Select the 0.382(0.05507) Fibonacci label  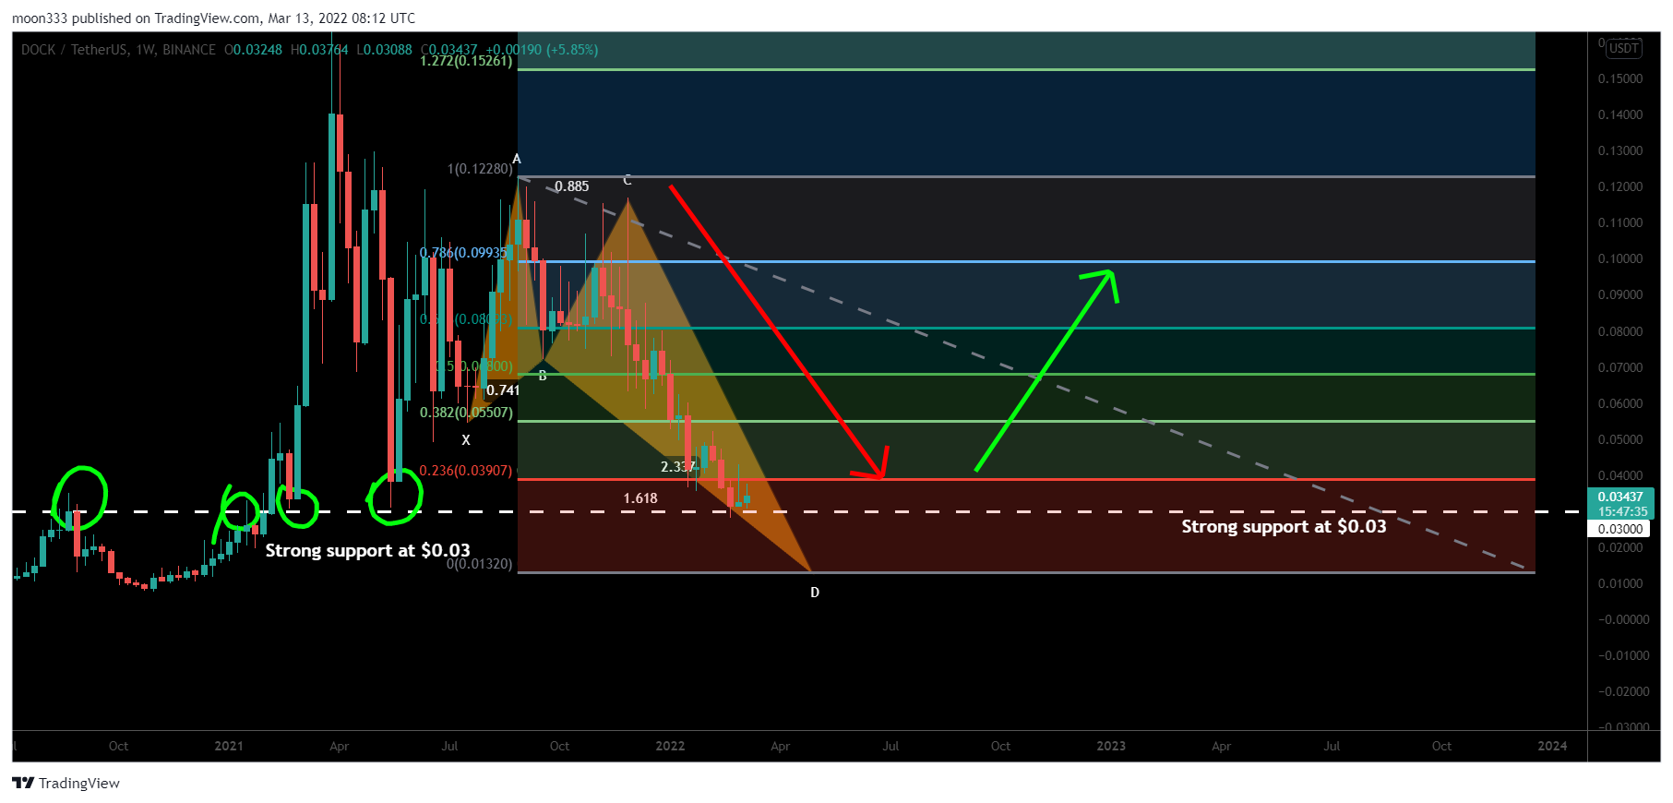point(466,413)
